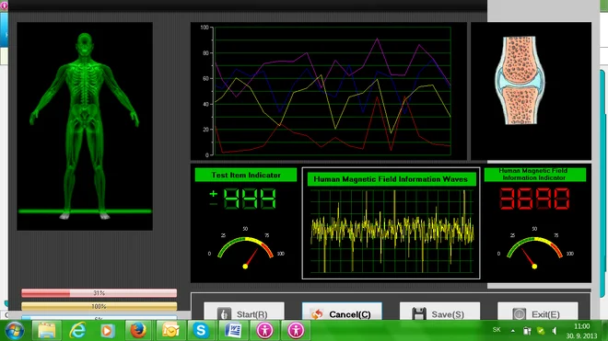Click the multi-line chart area
The image size is (608, 341).
click(329, 91)
